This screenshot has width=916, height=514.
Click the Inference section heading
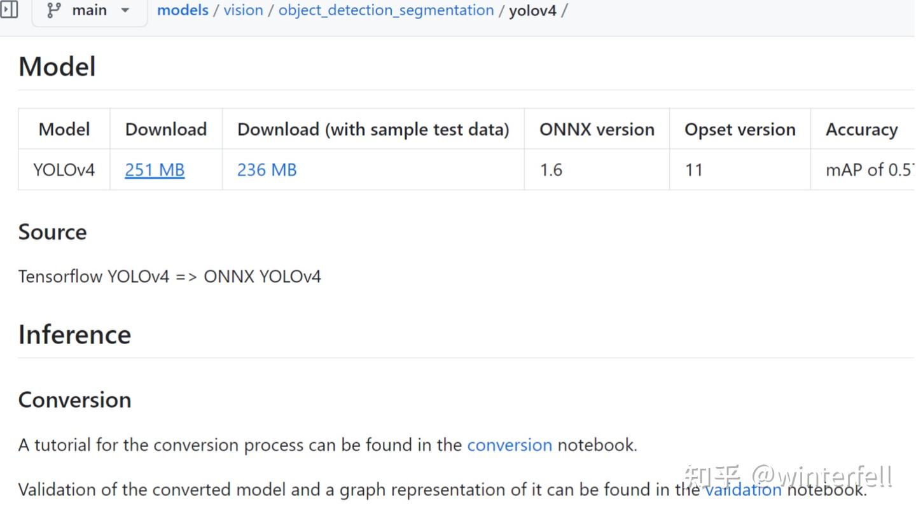coord(74,334)
